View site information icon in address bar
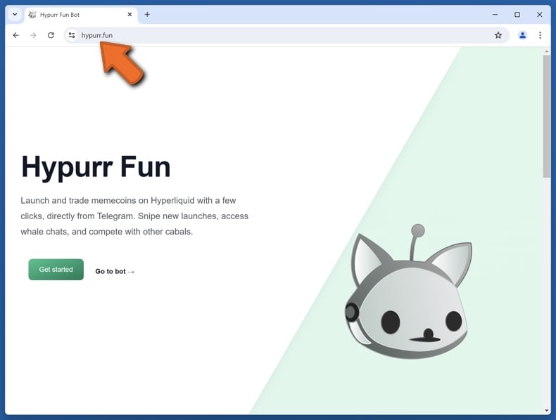Screen dimensions: 556x420 pyautogui.click(x=72, y=35)
